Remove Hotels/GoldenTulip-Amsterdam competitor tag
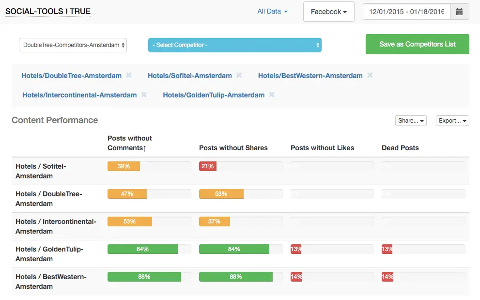 coord(272,95)
